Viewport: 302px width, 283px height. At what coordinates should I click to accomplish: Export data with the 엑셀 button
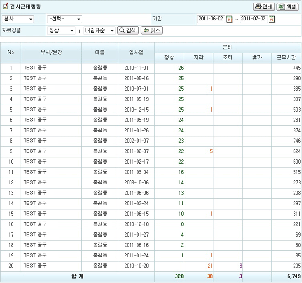[288, 7]
